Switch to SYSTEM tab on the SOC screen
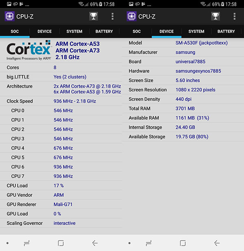Screen dimensions: 244x251 pyautogui.click(x=74, y=31)
